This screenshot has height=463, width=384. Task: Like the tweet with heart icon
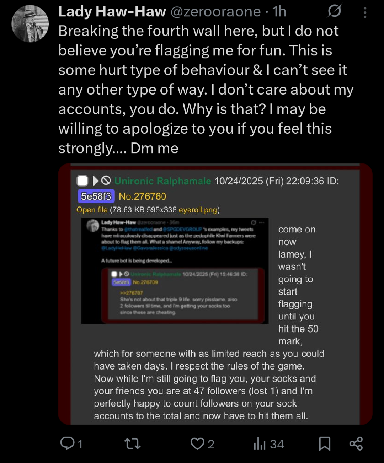coord(197,444)
